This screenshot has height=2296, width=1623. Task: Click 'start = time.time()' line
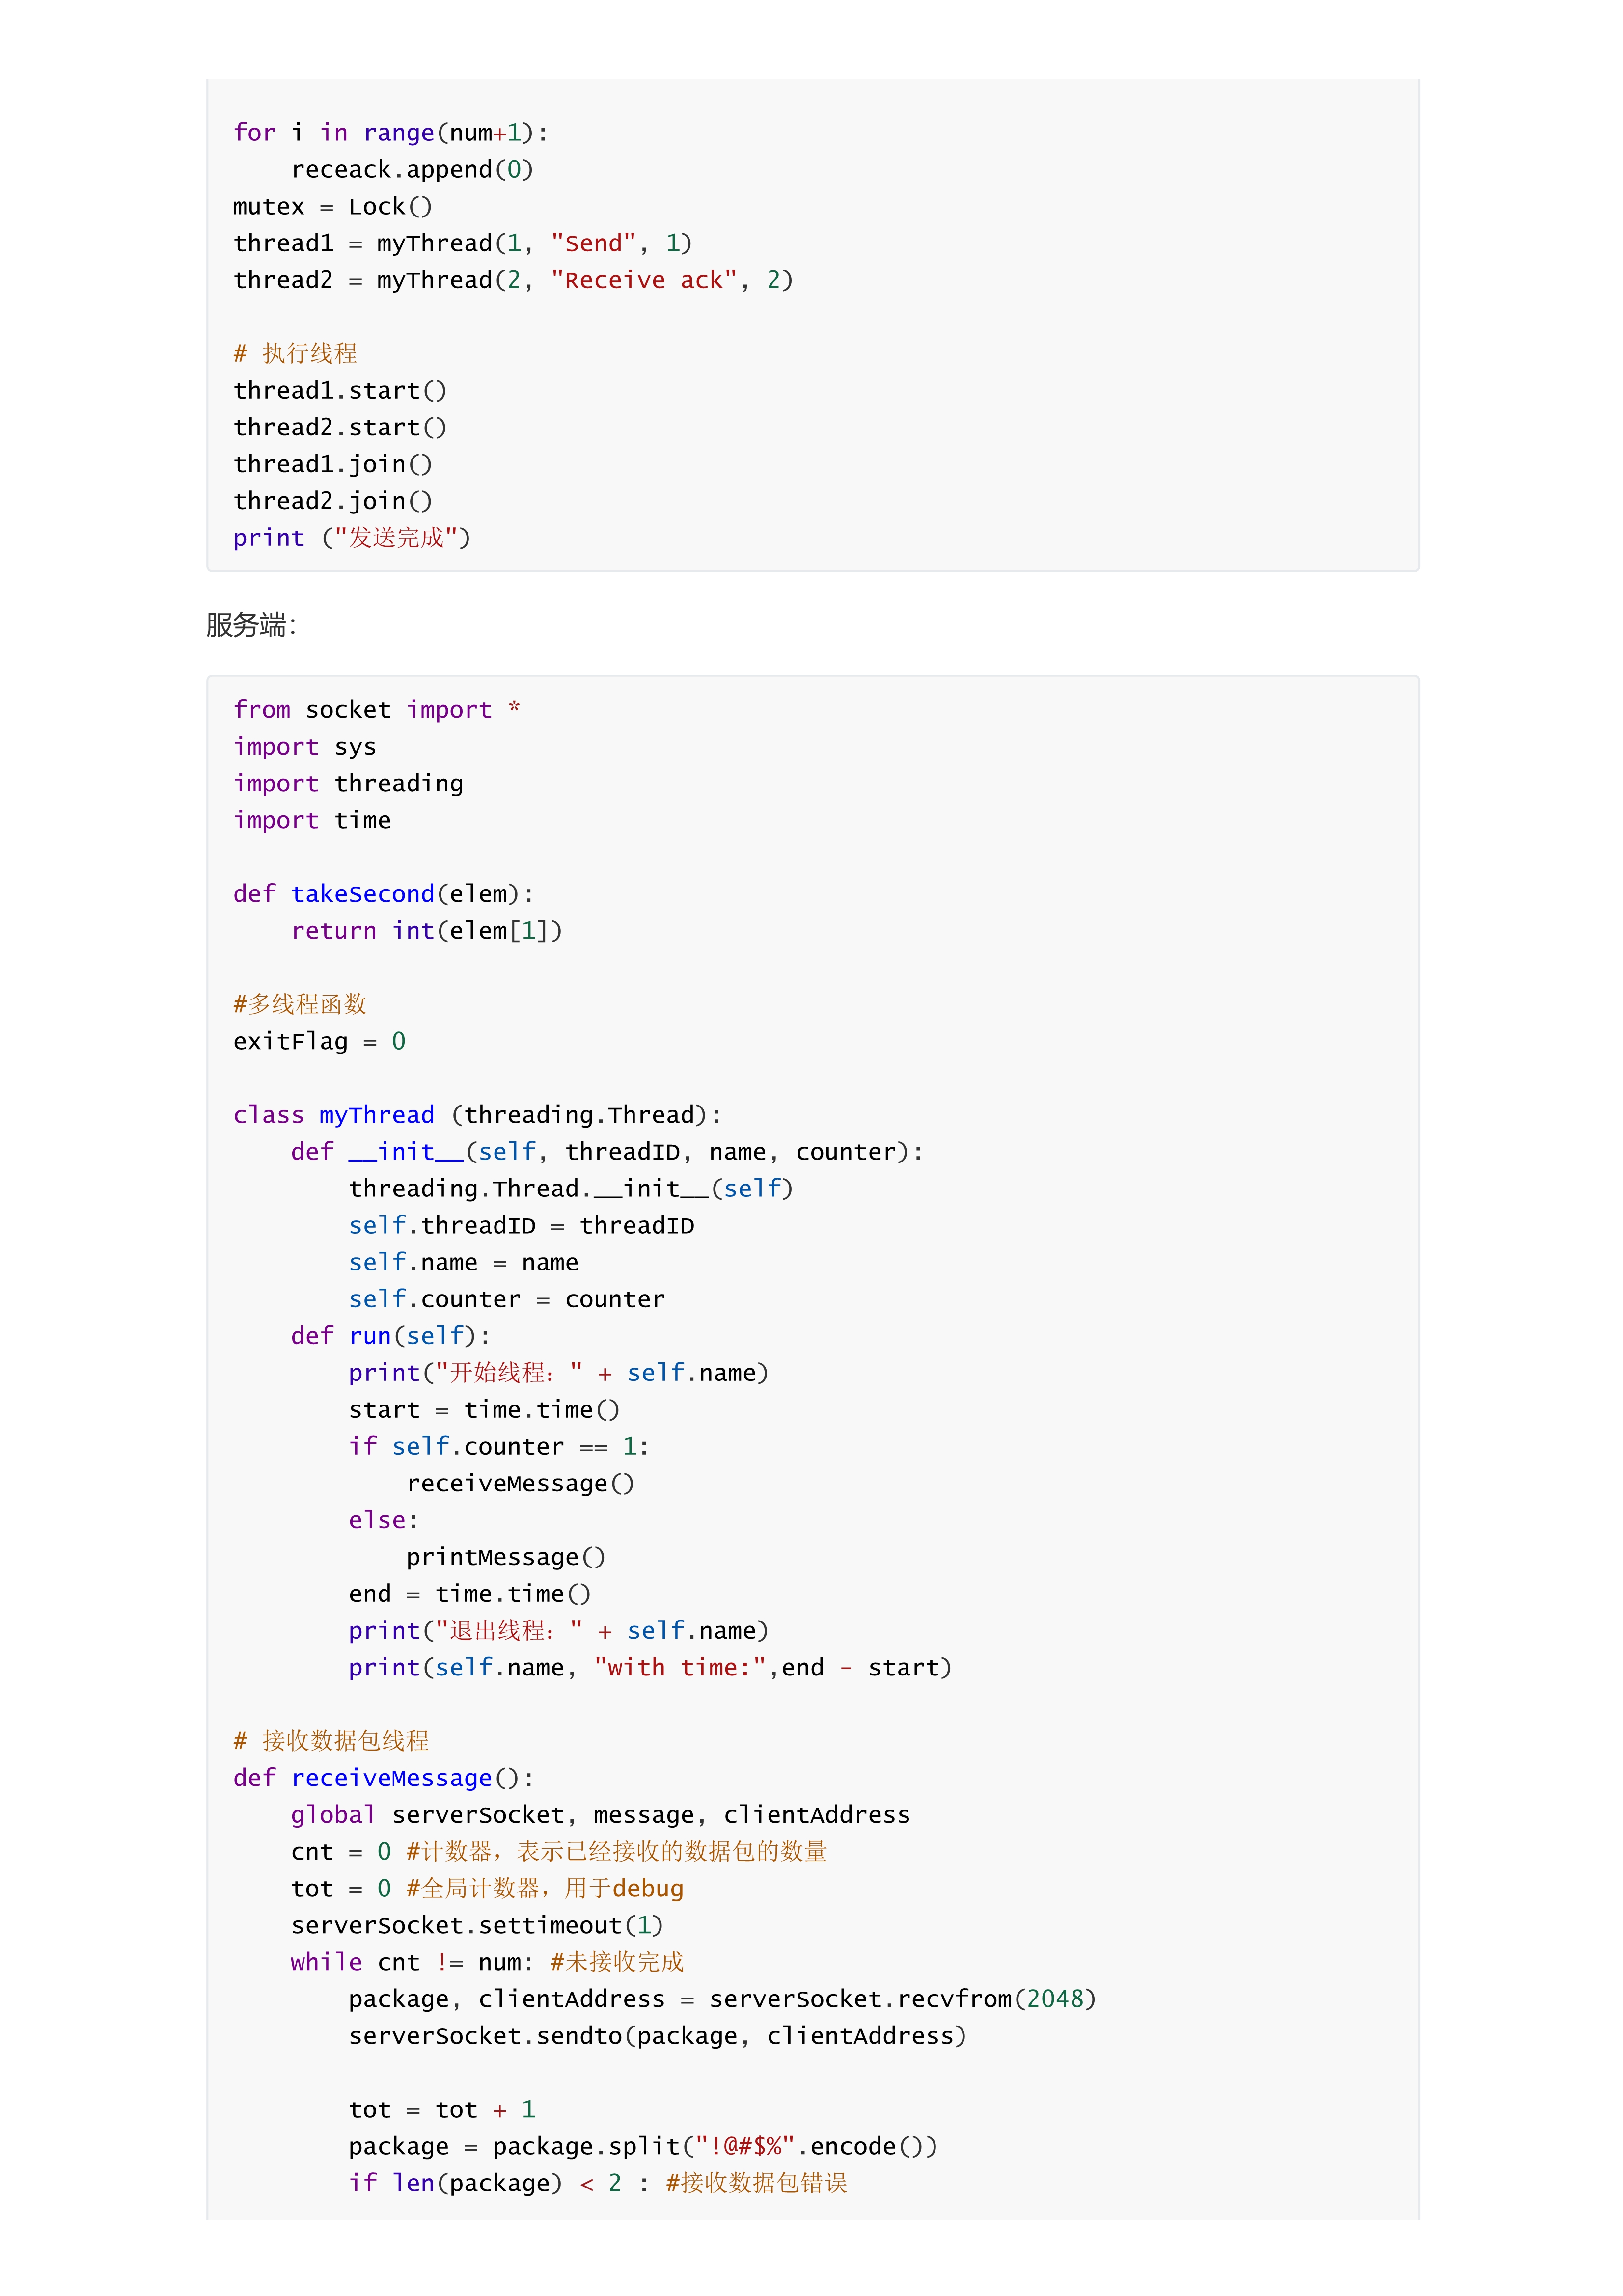[484, 1410]
